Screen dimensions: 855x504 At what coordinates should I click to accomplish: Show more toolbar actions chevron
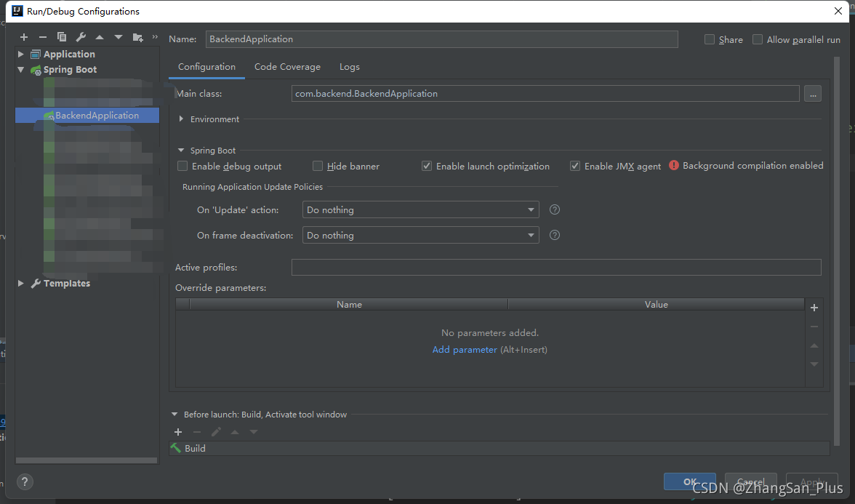point(155,36)
